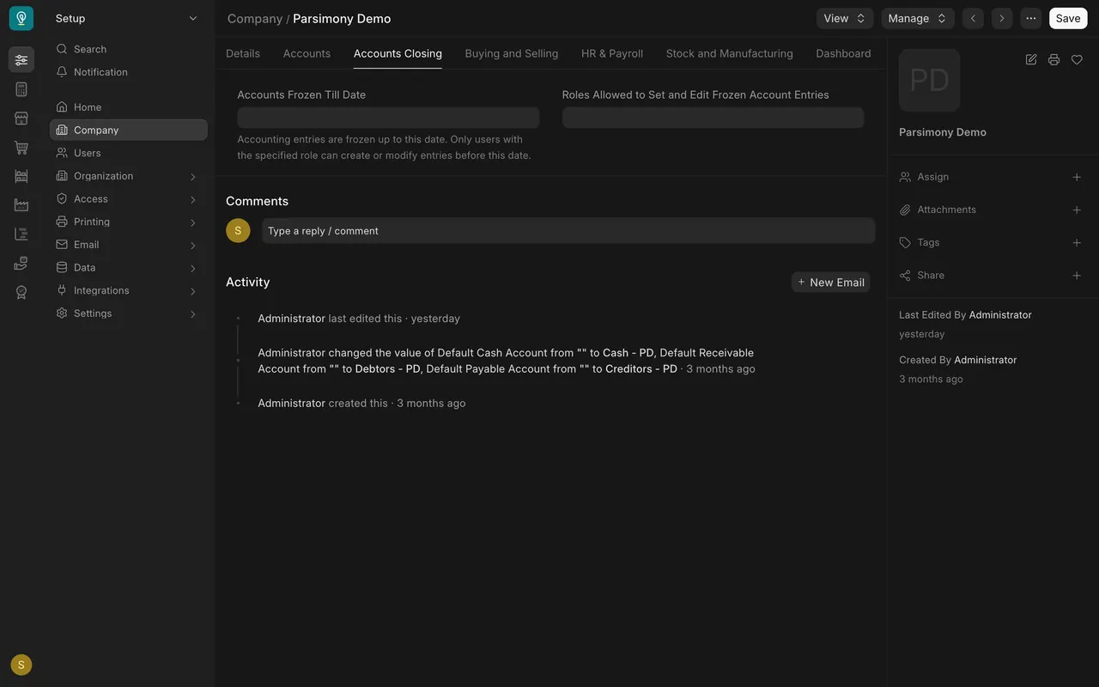Add an attachment with the plus icon
The image size is (1099, 687).
click(1077, 210)
